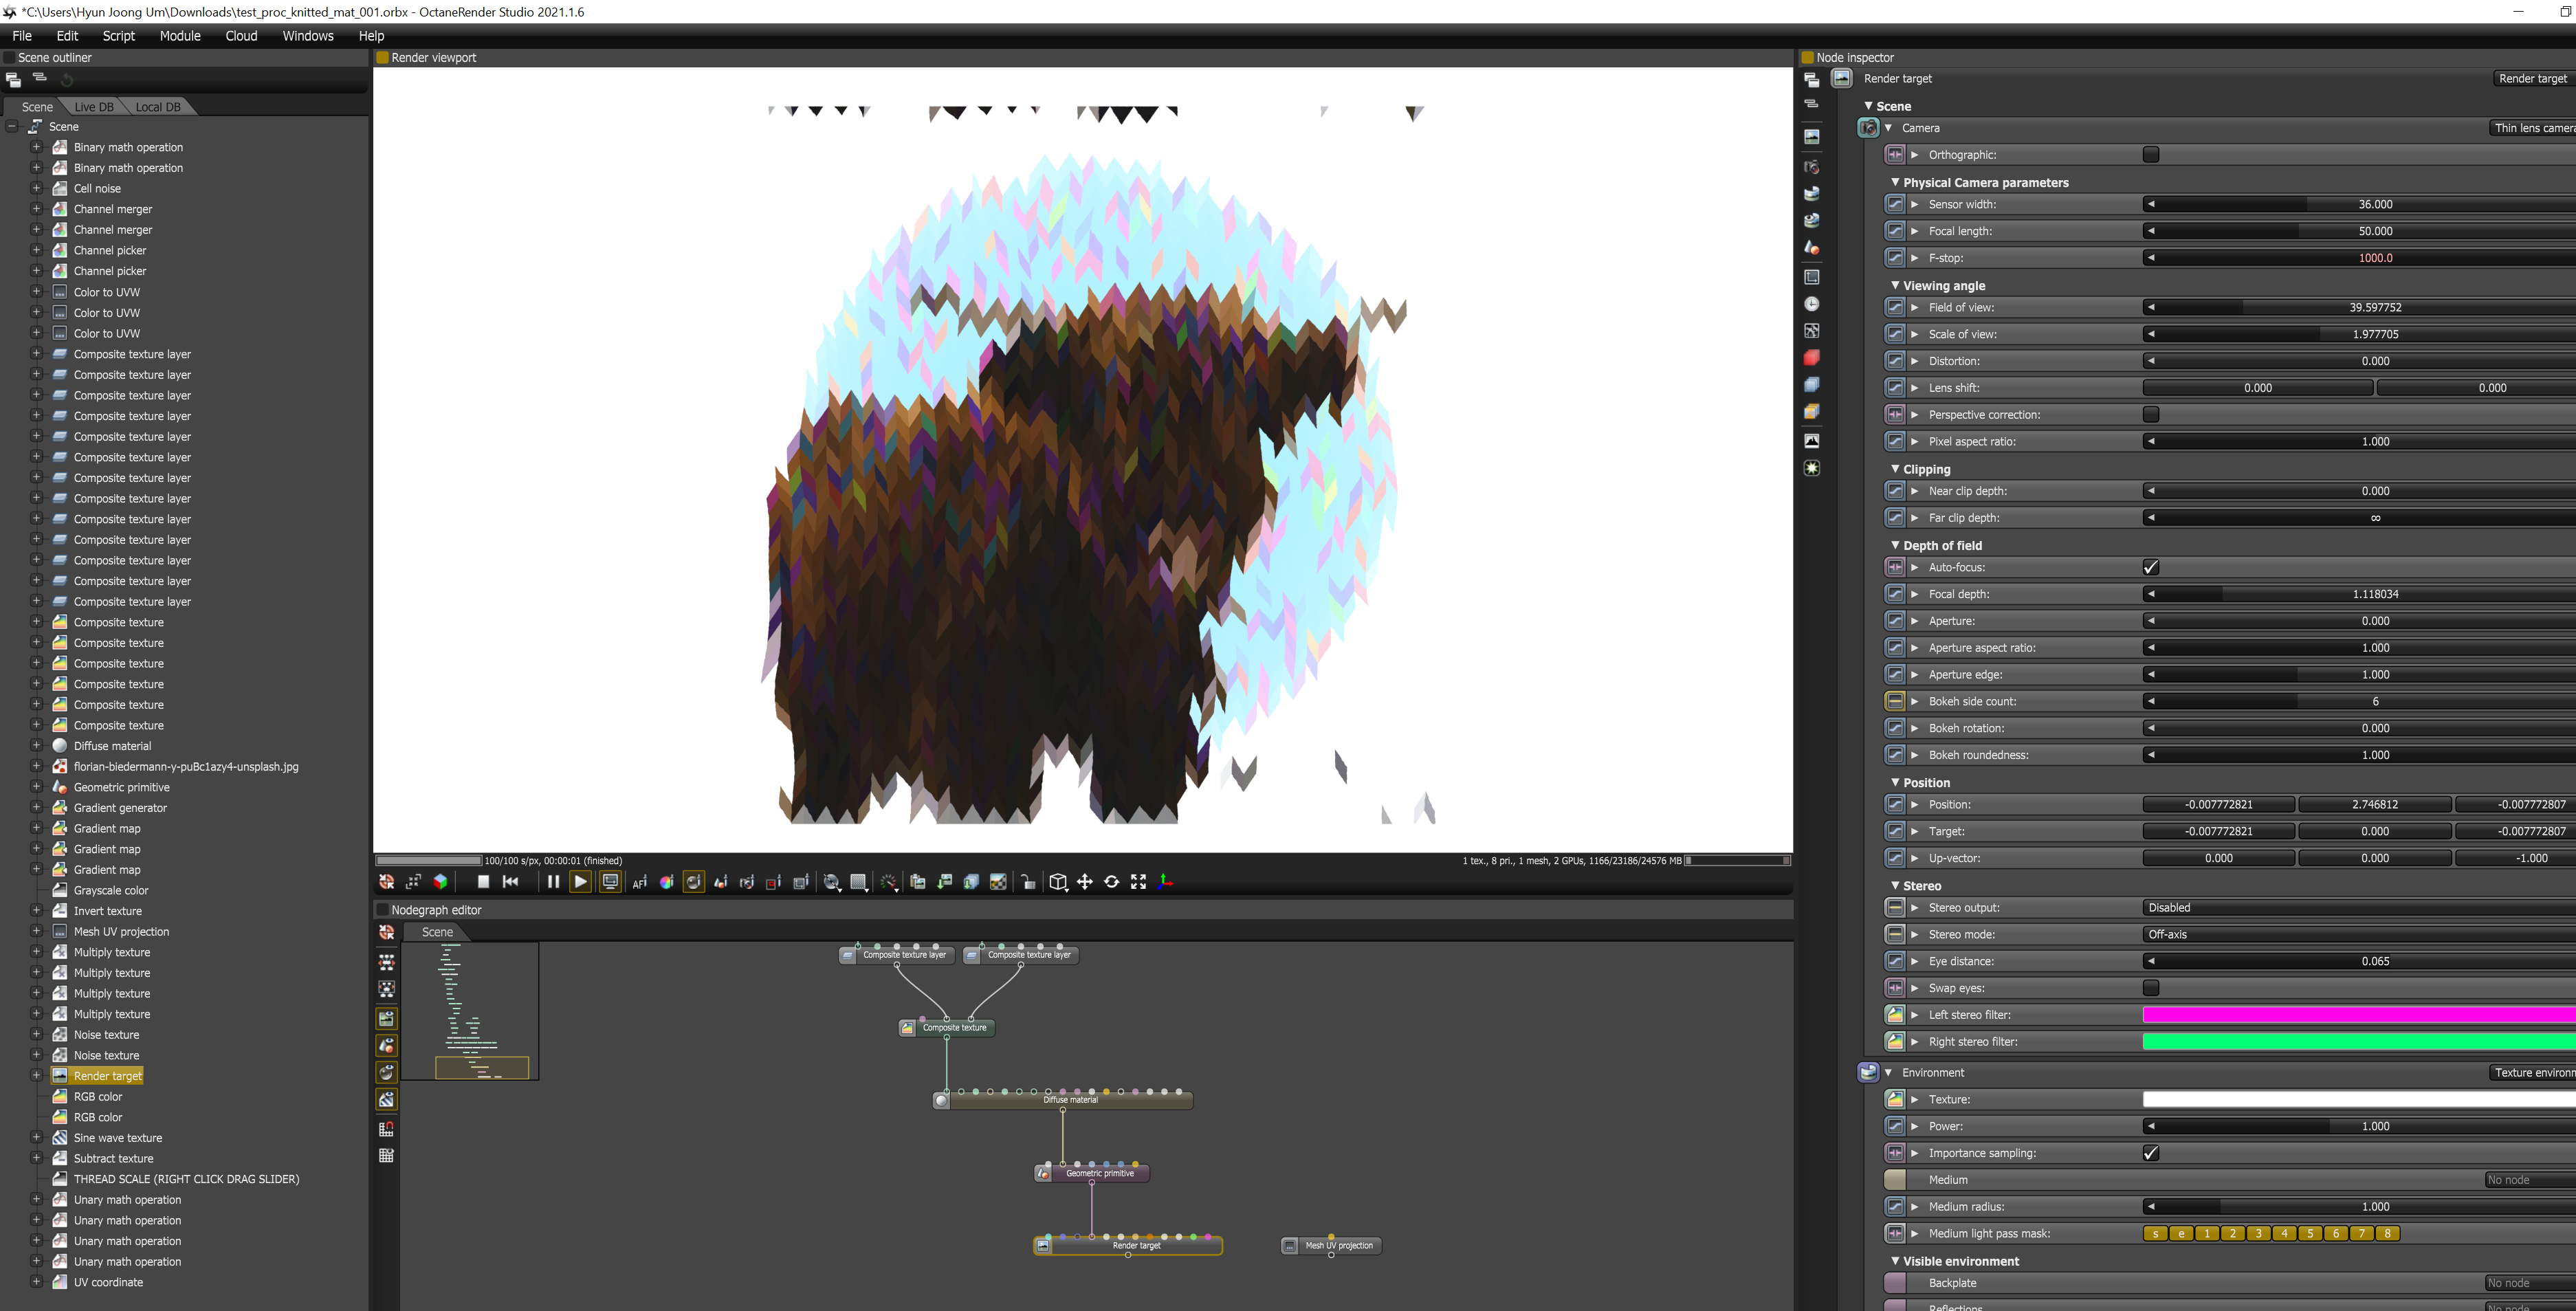2576x1311 pixels.
Task: Click the auto-focus picker (AF) tool
Action: [x=640, y=882]
